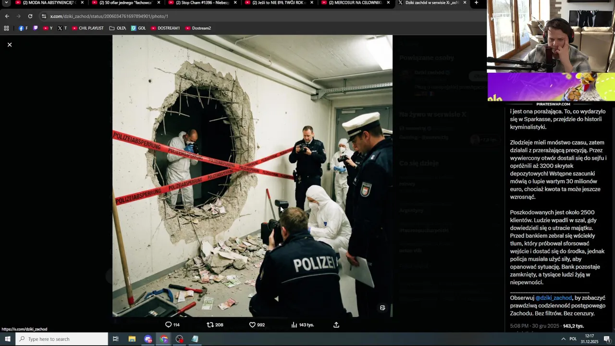Click the 'Type here to search' taskbar box

[61, 339]
